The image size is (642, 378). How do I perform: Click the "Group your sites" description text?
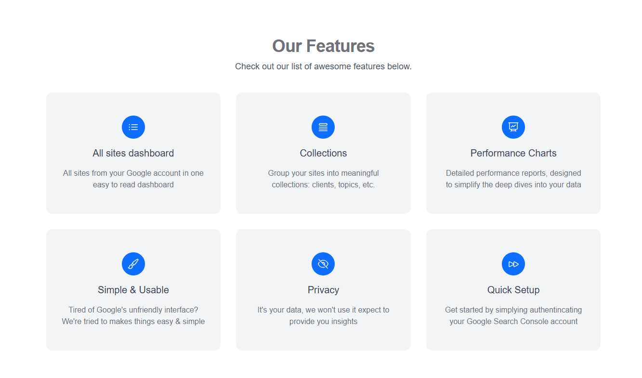(x=323, y=179)
